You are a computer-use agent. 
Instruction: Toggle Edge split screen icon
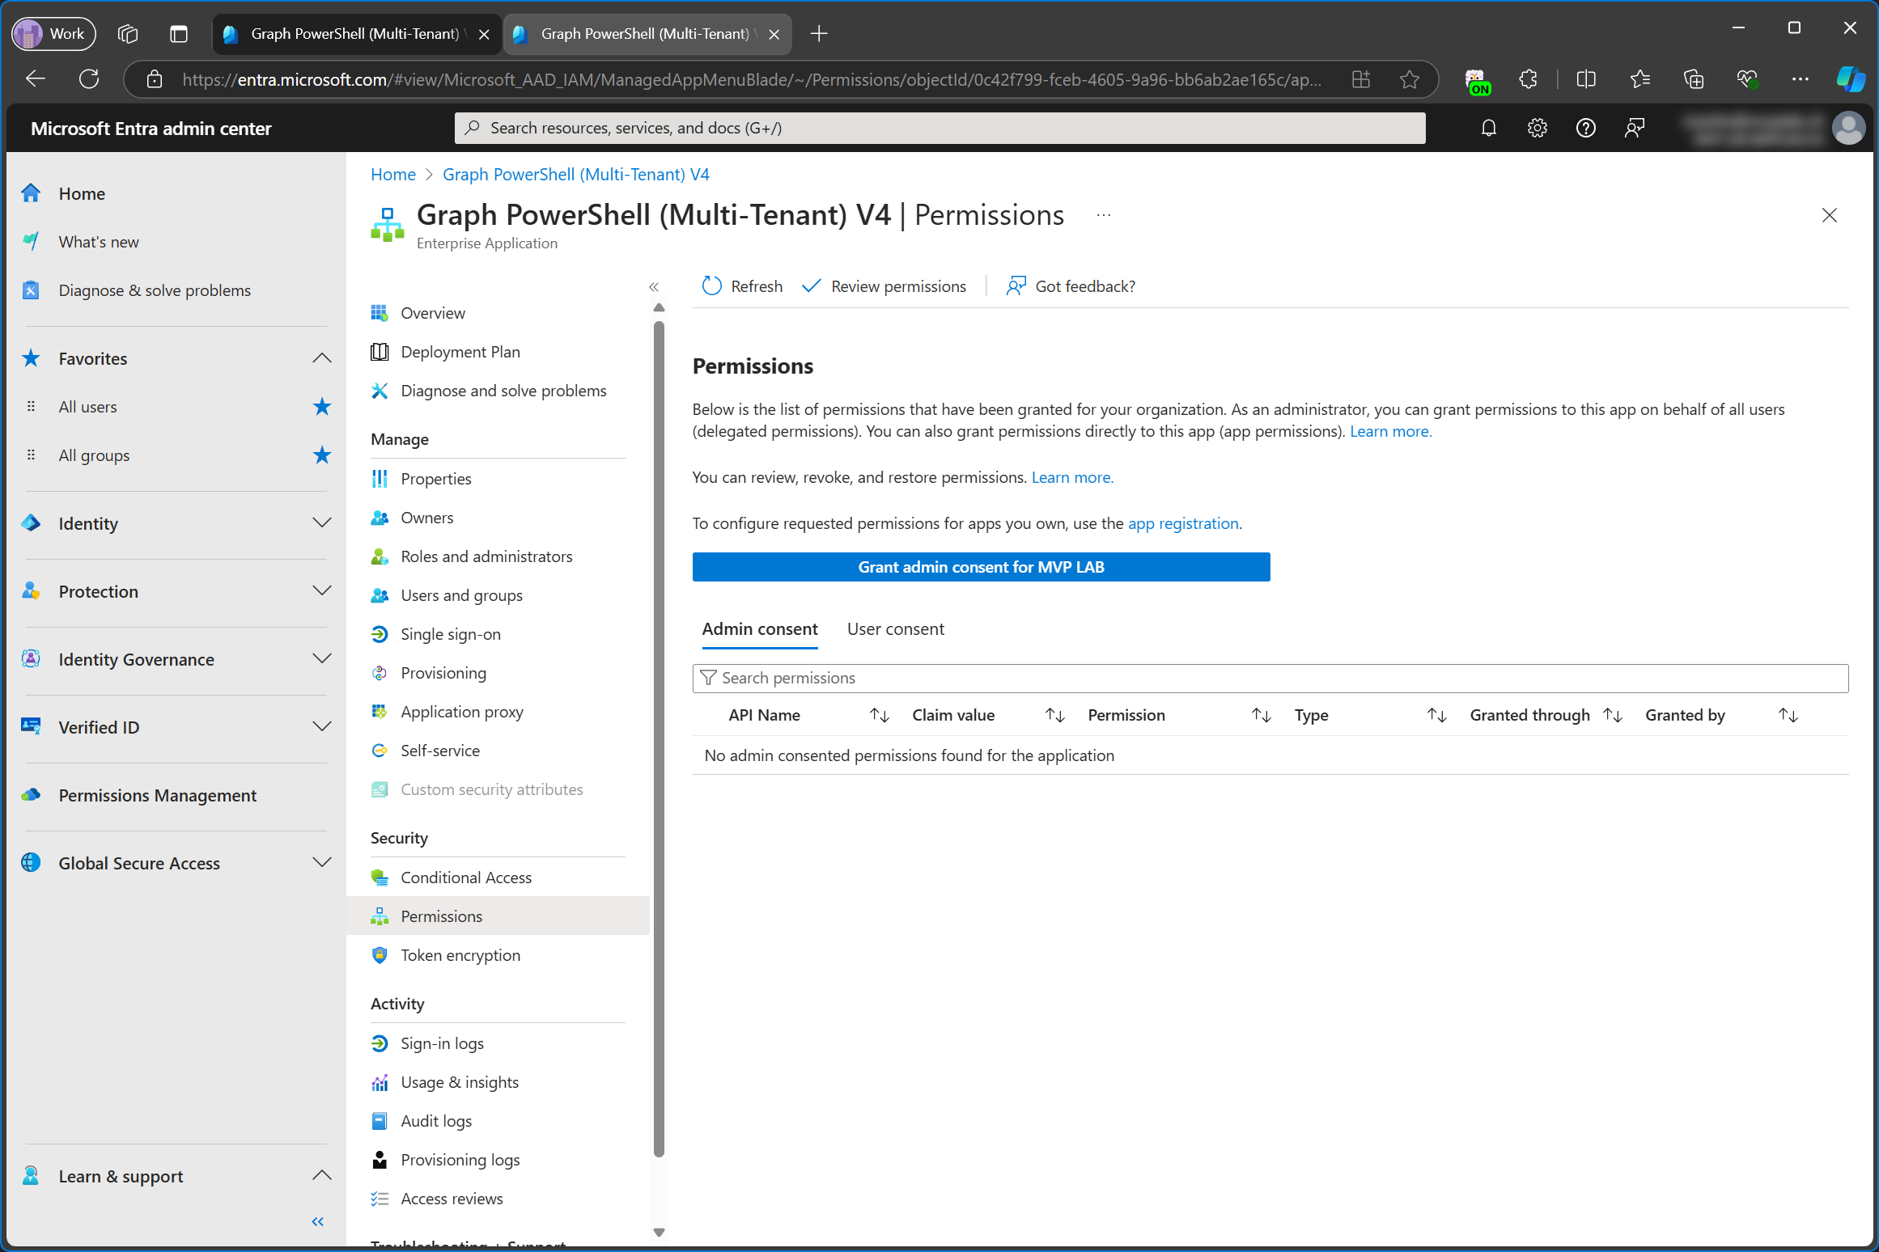pyautogui.click(x=1586, y=79)
